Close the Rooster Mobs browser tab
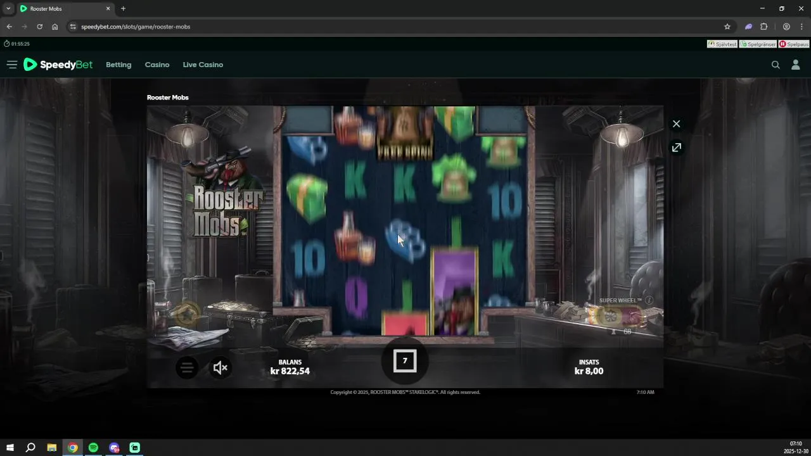Viewport: 811px width, 456px height. tap(108, 9)
